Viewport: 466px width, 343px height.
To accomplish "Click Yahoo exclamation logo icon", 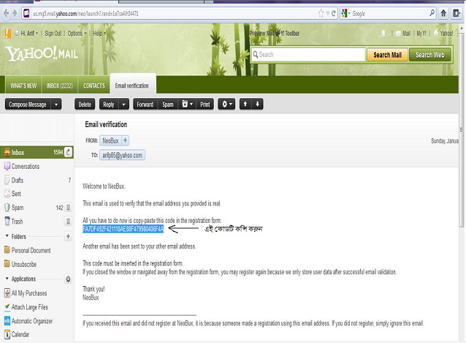I will pos(8,33).
